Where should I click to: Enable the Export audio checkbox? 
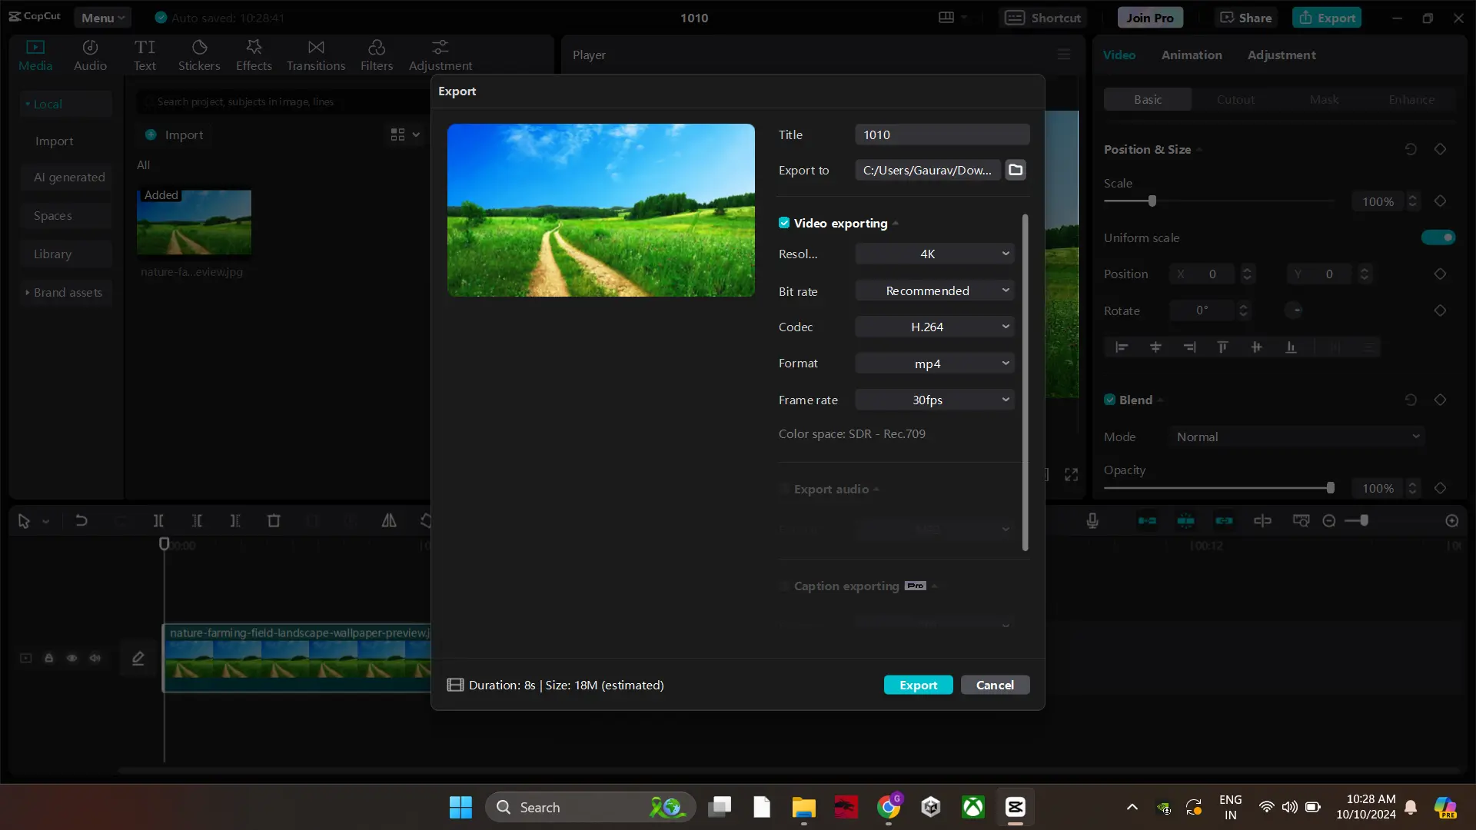point(784,489)
